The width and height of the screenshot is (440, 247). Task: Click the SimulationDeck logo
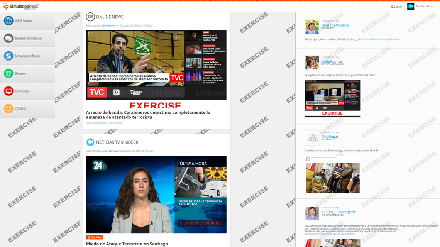(x=21, y=7)
